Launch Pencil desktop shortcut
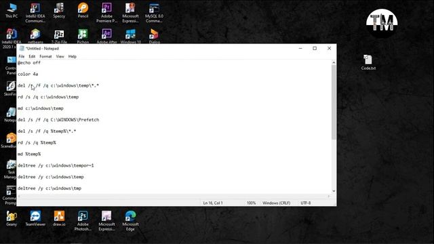Viewport: 434px width, 244px height. 83,11
